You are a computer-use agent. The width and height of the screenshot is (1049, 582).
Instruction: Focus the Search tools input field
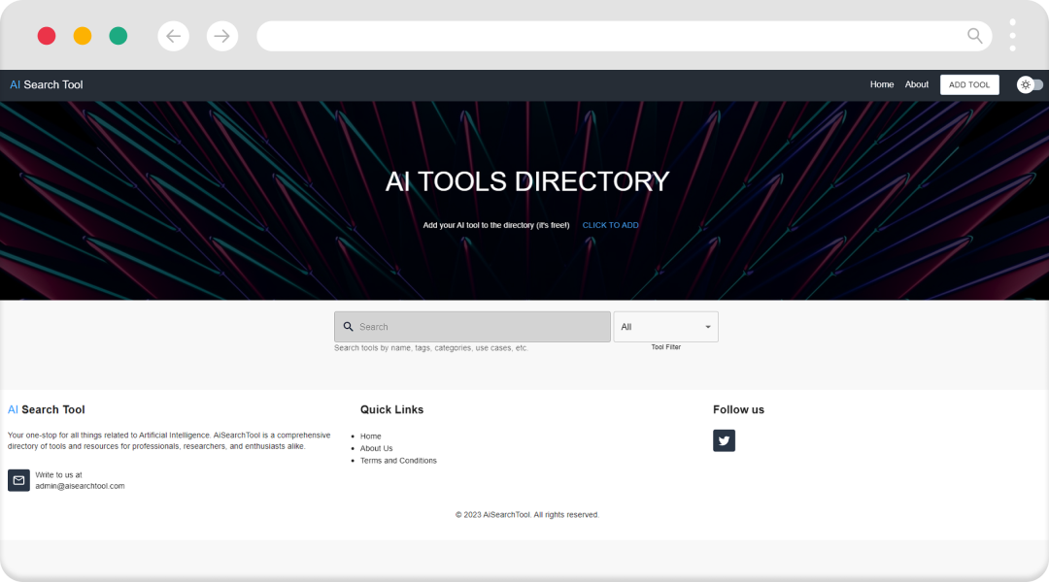tap(472, 327)
